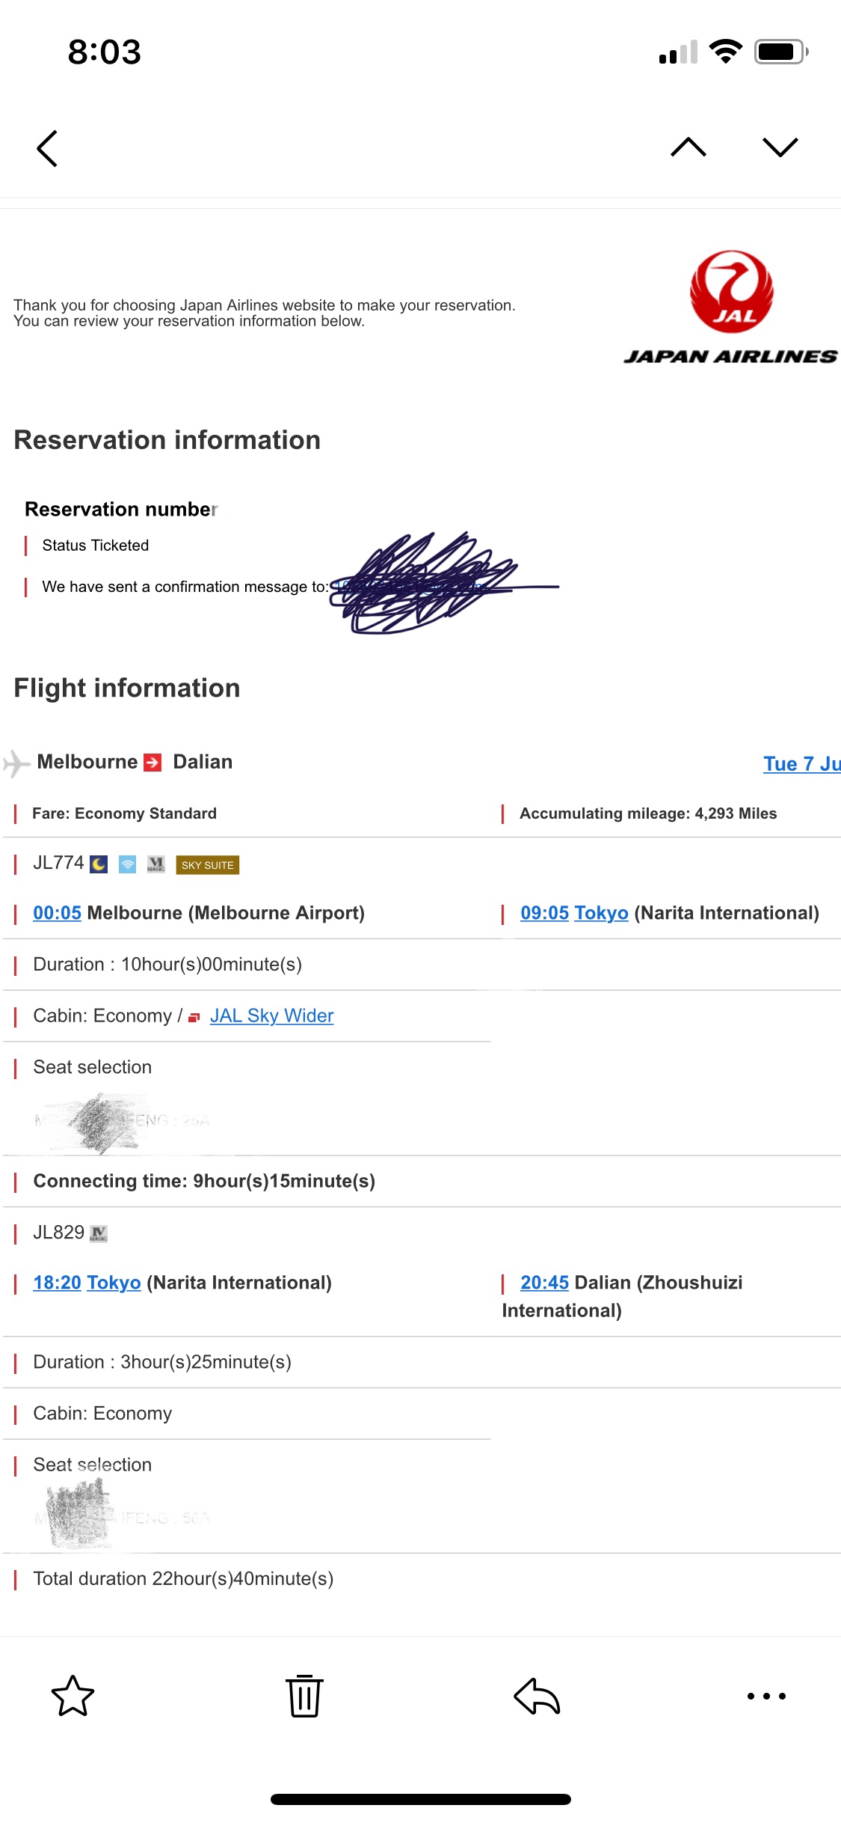Tap the back arrow to leave the email
841x1823 pixels.
pyautogui.click(x=47, y=148)
